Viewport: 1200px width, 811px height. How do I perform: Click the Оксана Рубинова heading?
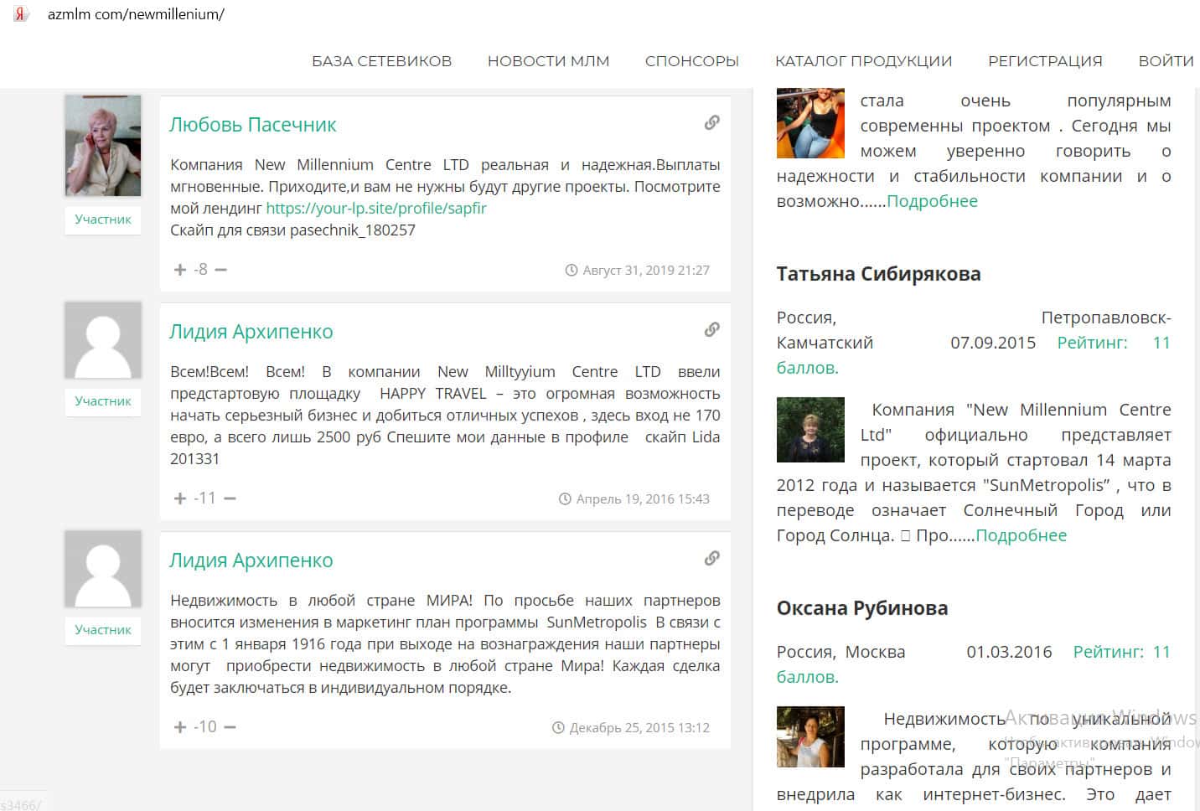pos(862,608)
